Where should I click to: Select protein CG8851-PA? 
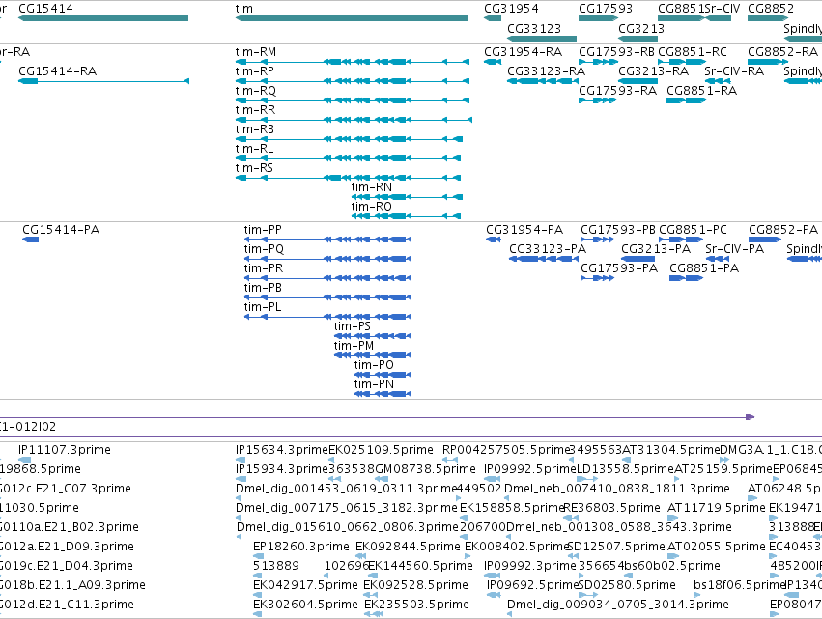tap(686, 278)
